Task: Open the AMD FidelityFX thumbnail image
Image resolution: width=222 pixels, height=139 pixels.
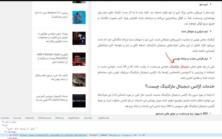Action: [x=79, y=59]
